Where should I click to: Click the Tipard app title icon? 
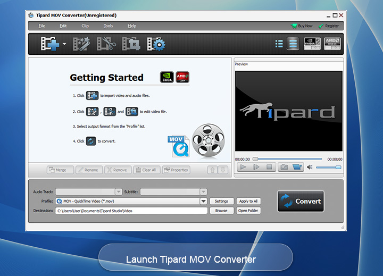coord(31,15)
